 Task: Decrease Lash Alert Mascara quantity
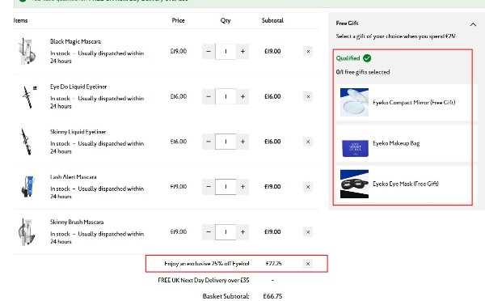[209, 187]
